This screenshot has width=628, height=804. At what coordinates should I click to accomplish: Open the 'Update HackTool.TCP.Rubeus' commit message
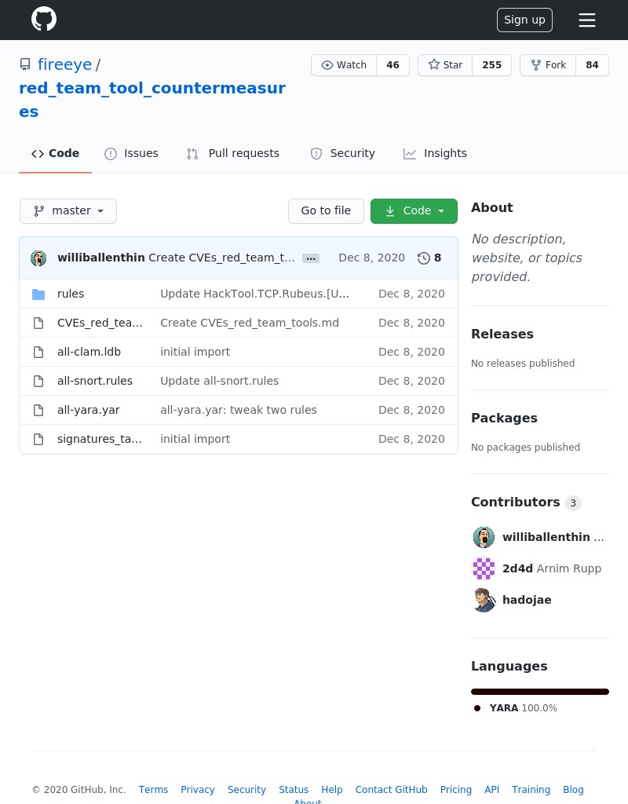[255, 294]
